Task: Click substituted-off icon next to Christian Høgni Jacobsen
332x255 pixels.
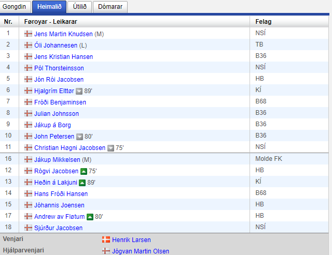Action: pyautogui.click(x=111, y=148)
